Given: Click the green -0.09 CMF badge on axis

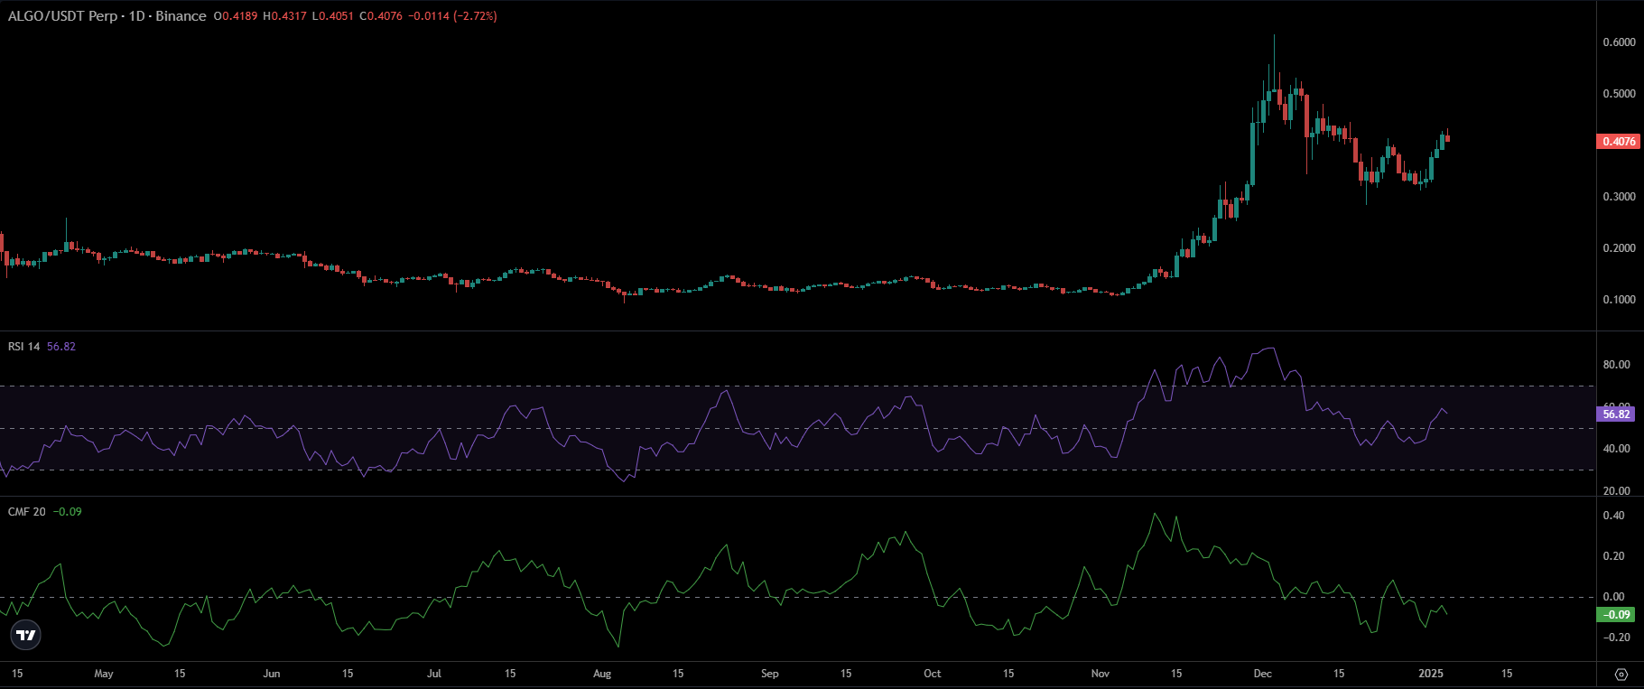Looking at the screenshot, I should [1615, 615].
